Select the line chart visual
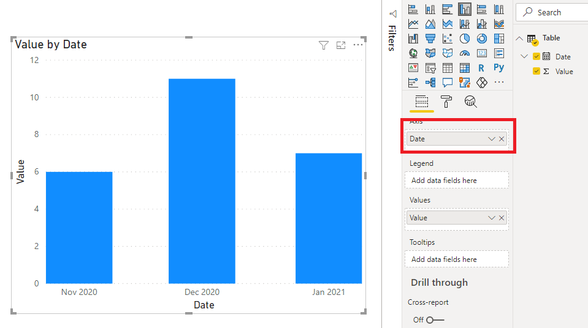Image resolution: width=588 pixels, height=328 pixels. click(x=413, y=24)
